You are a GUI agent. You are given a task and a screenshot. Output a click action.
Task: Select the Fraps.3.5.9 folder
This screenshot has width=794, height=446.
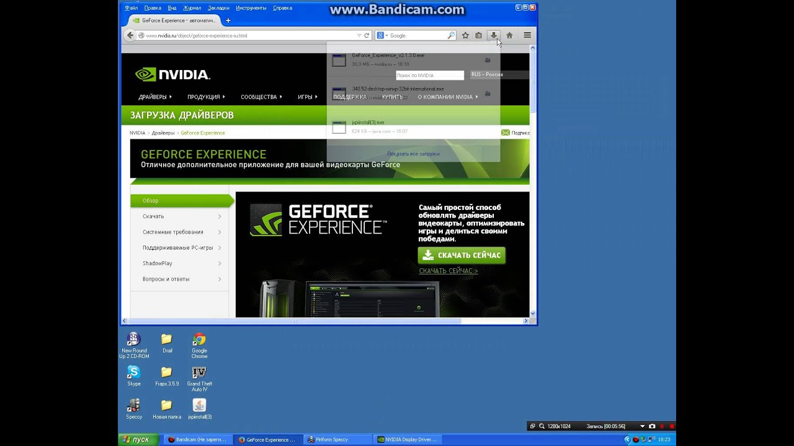(x=166, y=376)
